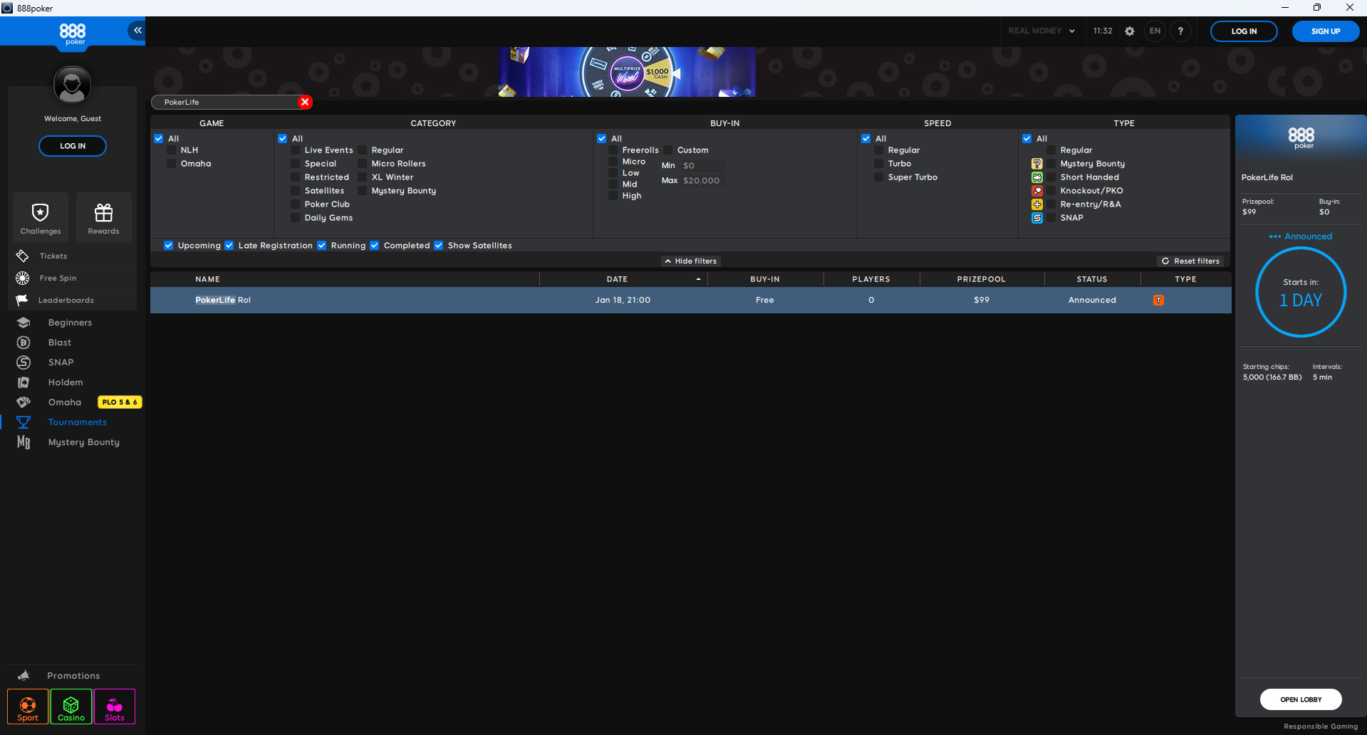Check the Freerolls buy-in filter
This screenshot has width=1367, height=735.
pos(614,150)
